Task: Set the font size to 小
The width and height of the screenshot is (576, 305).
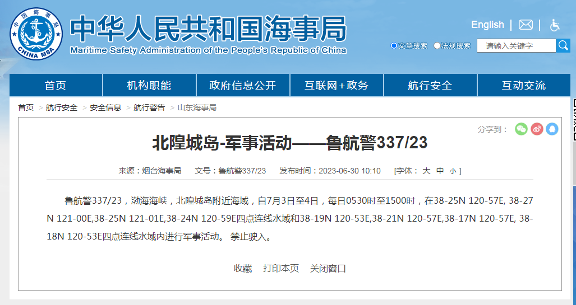Action: (453, 171)
